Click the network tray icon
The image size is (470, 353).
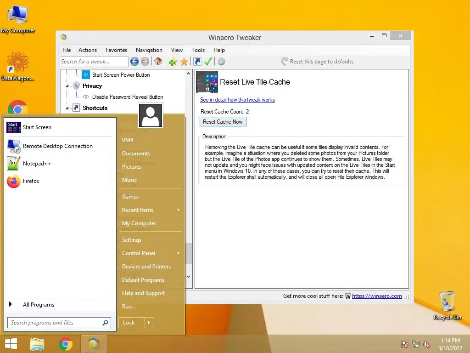[416, 344]
